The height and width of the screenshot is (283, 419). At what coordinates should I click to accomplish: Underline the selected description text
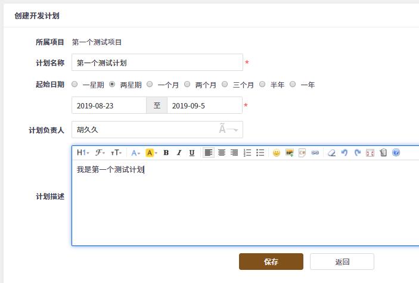pyautogui.click(x=192, y=153)
